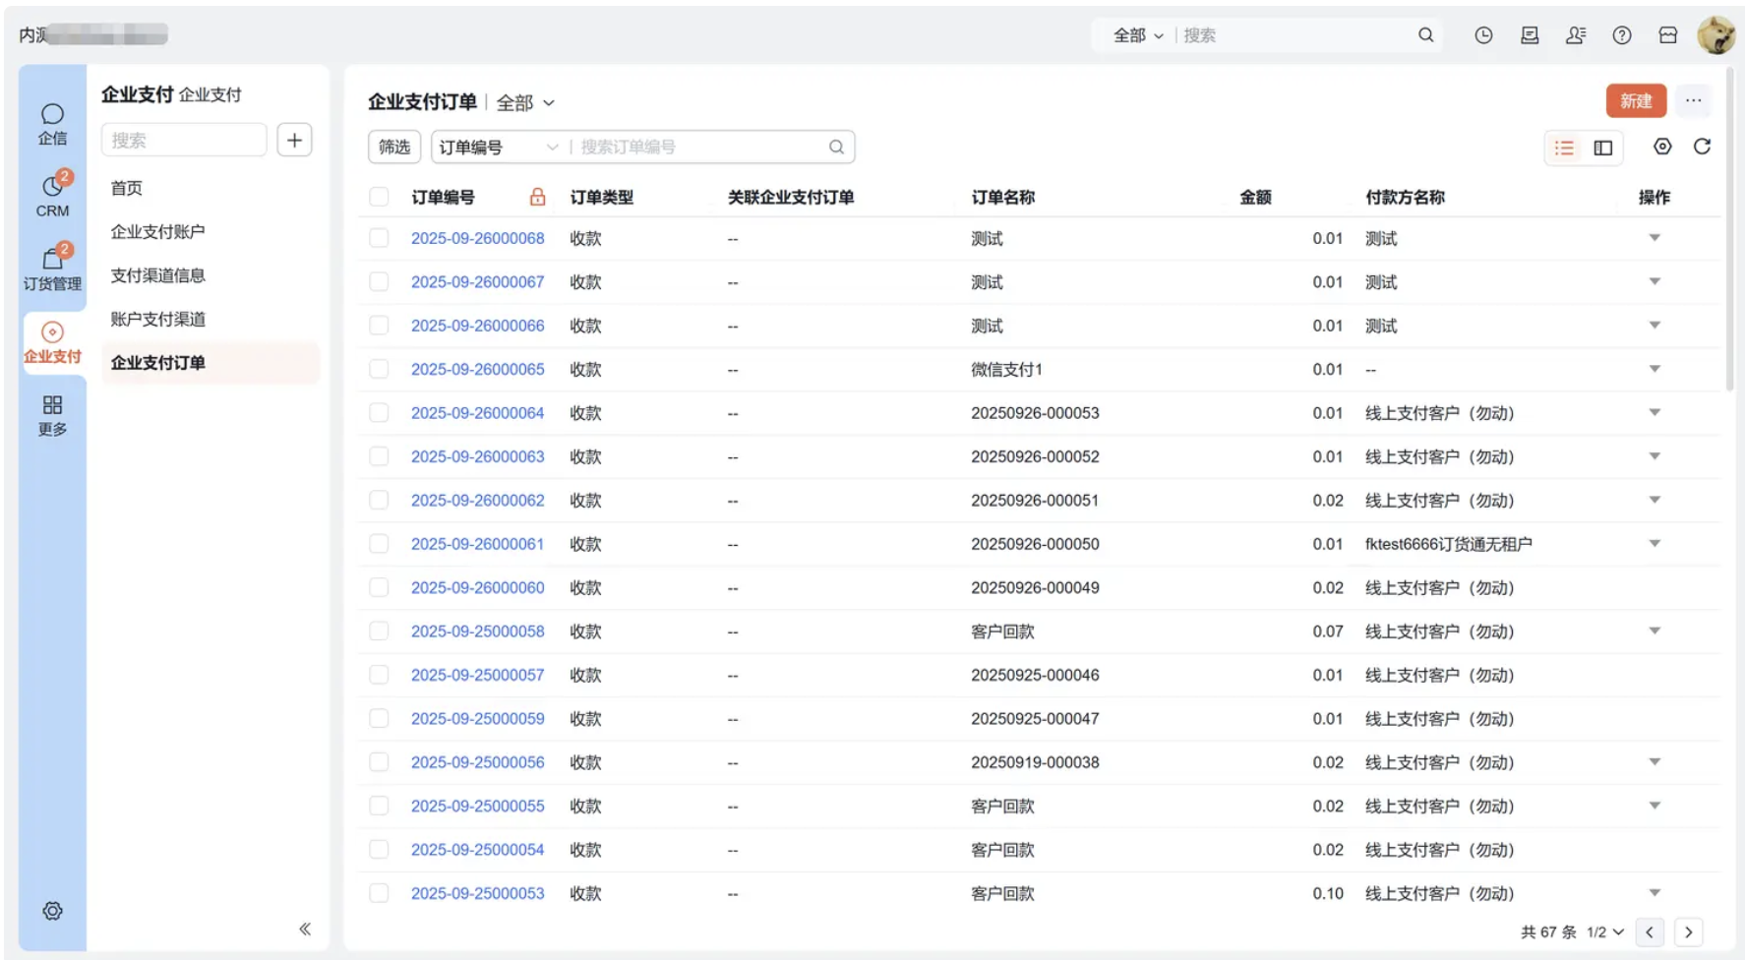This screenshot has height=960, width=1745.
Task: Click the orange 新建 button
Action: pos(1636,100)
